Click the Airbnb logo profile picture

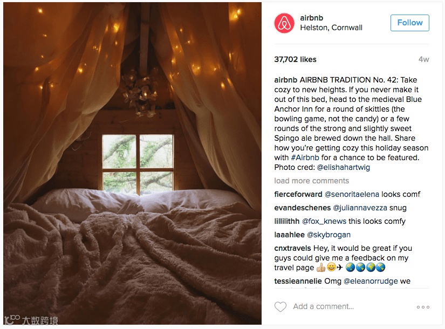(x=284, y=23)
